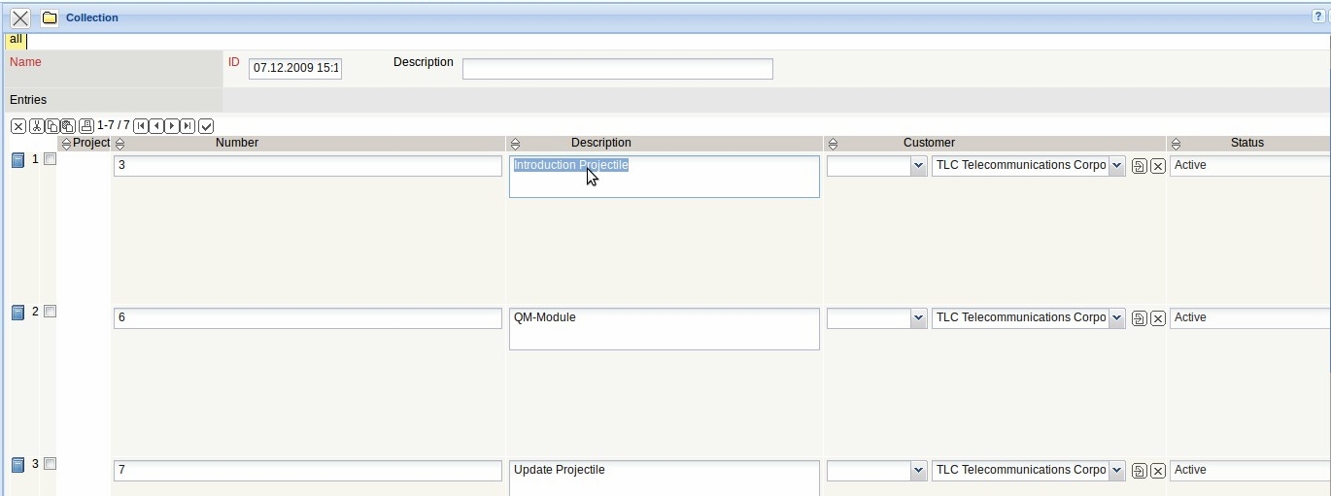Clear customer with X in Update Projectile row

[1158, 471]
